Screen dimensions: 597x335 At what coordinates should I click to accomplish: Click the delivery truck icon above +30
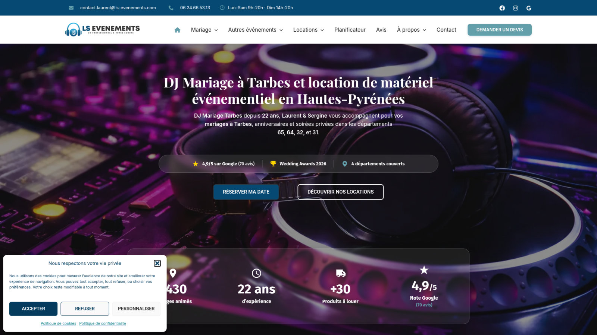click(341, 273)
